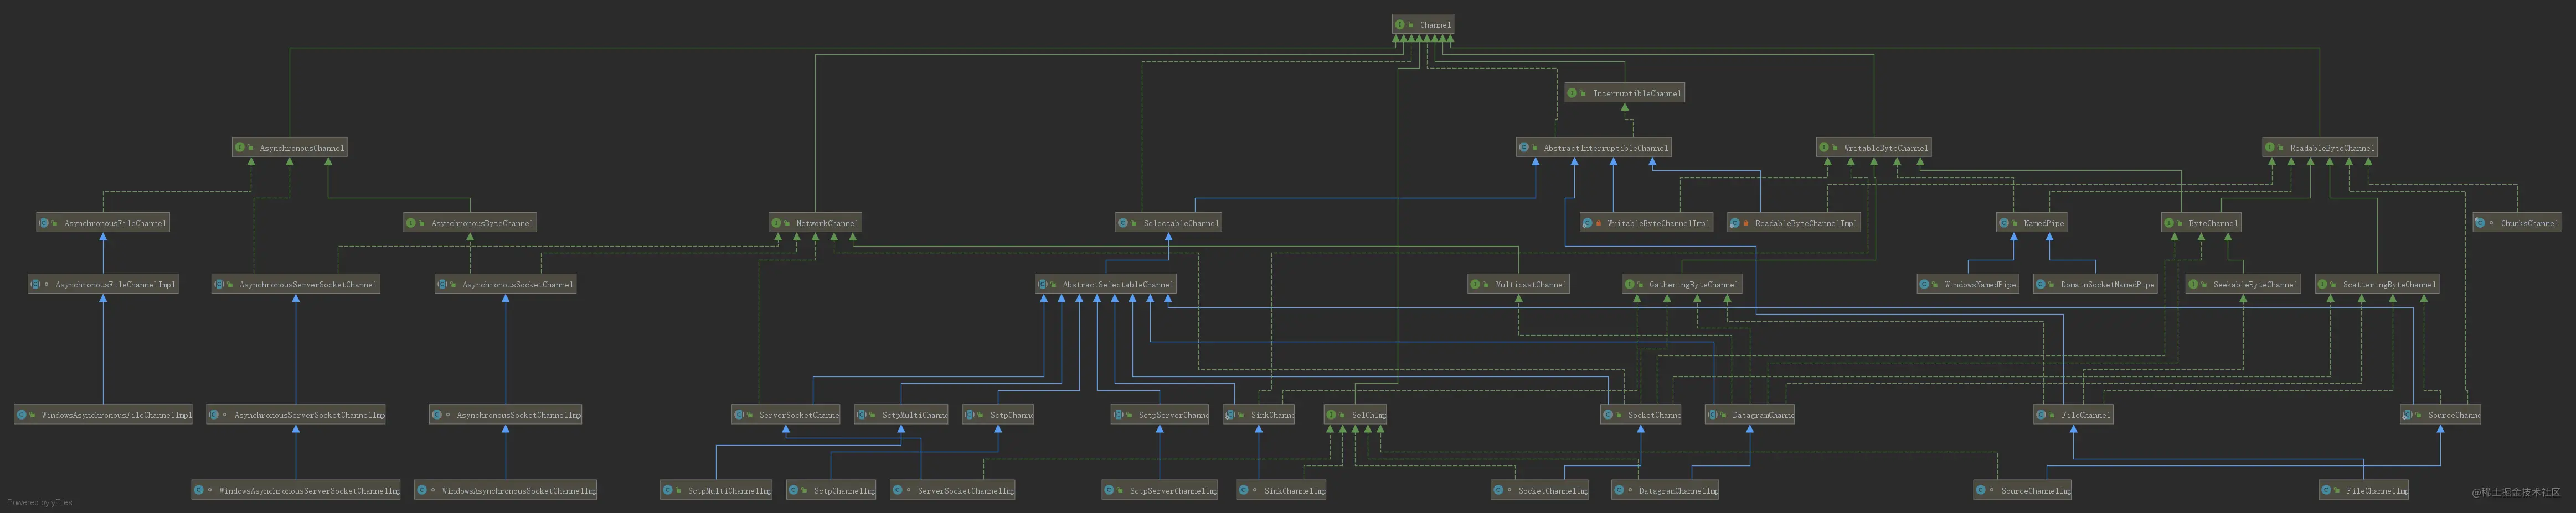
Task: Select the root Channel interface node
Action: click(x=1422, y=24)
